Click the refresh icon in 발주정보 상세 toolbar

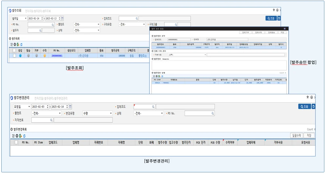pyautogui.click(x=162, y=76)
